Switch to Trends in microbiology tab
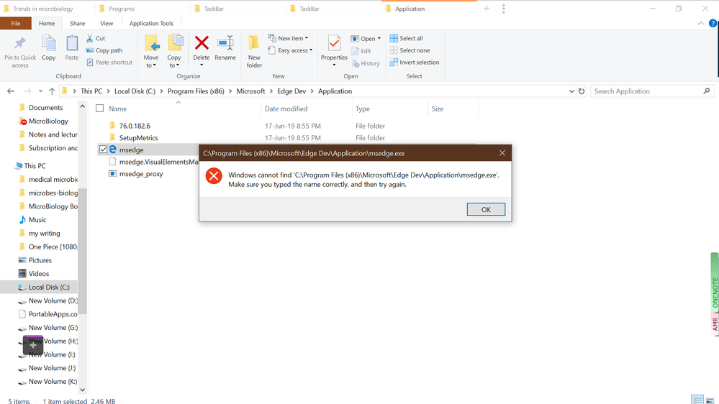 [x=43, y=9]
